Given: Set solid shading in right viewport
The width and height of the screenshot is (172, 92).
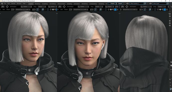Looking at the screenshot, I should pos(160,9).
